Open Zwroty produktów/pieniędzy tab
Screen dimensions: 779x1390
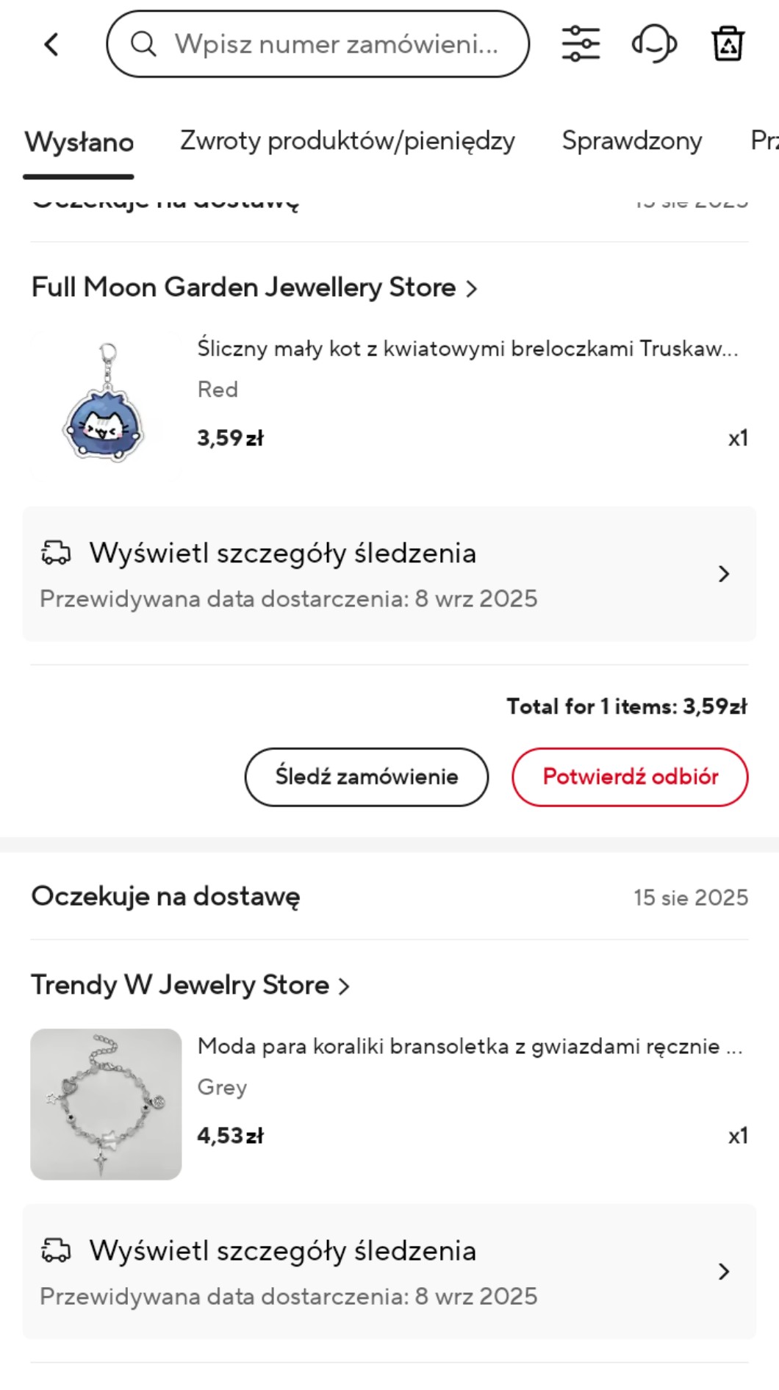347,140
